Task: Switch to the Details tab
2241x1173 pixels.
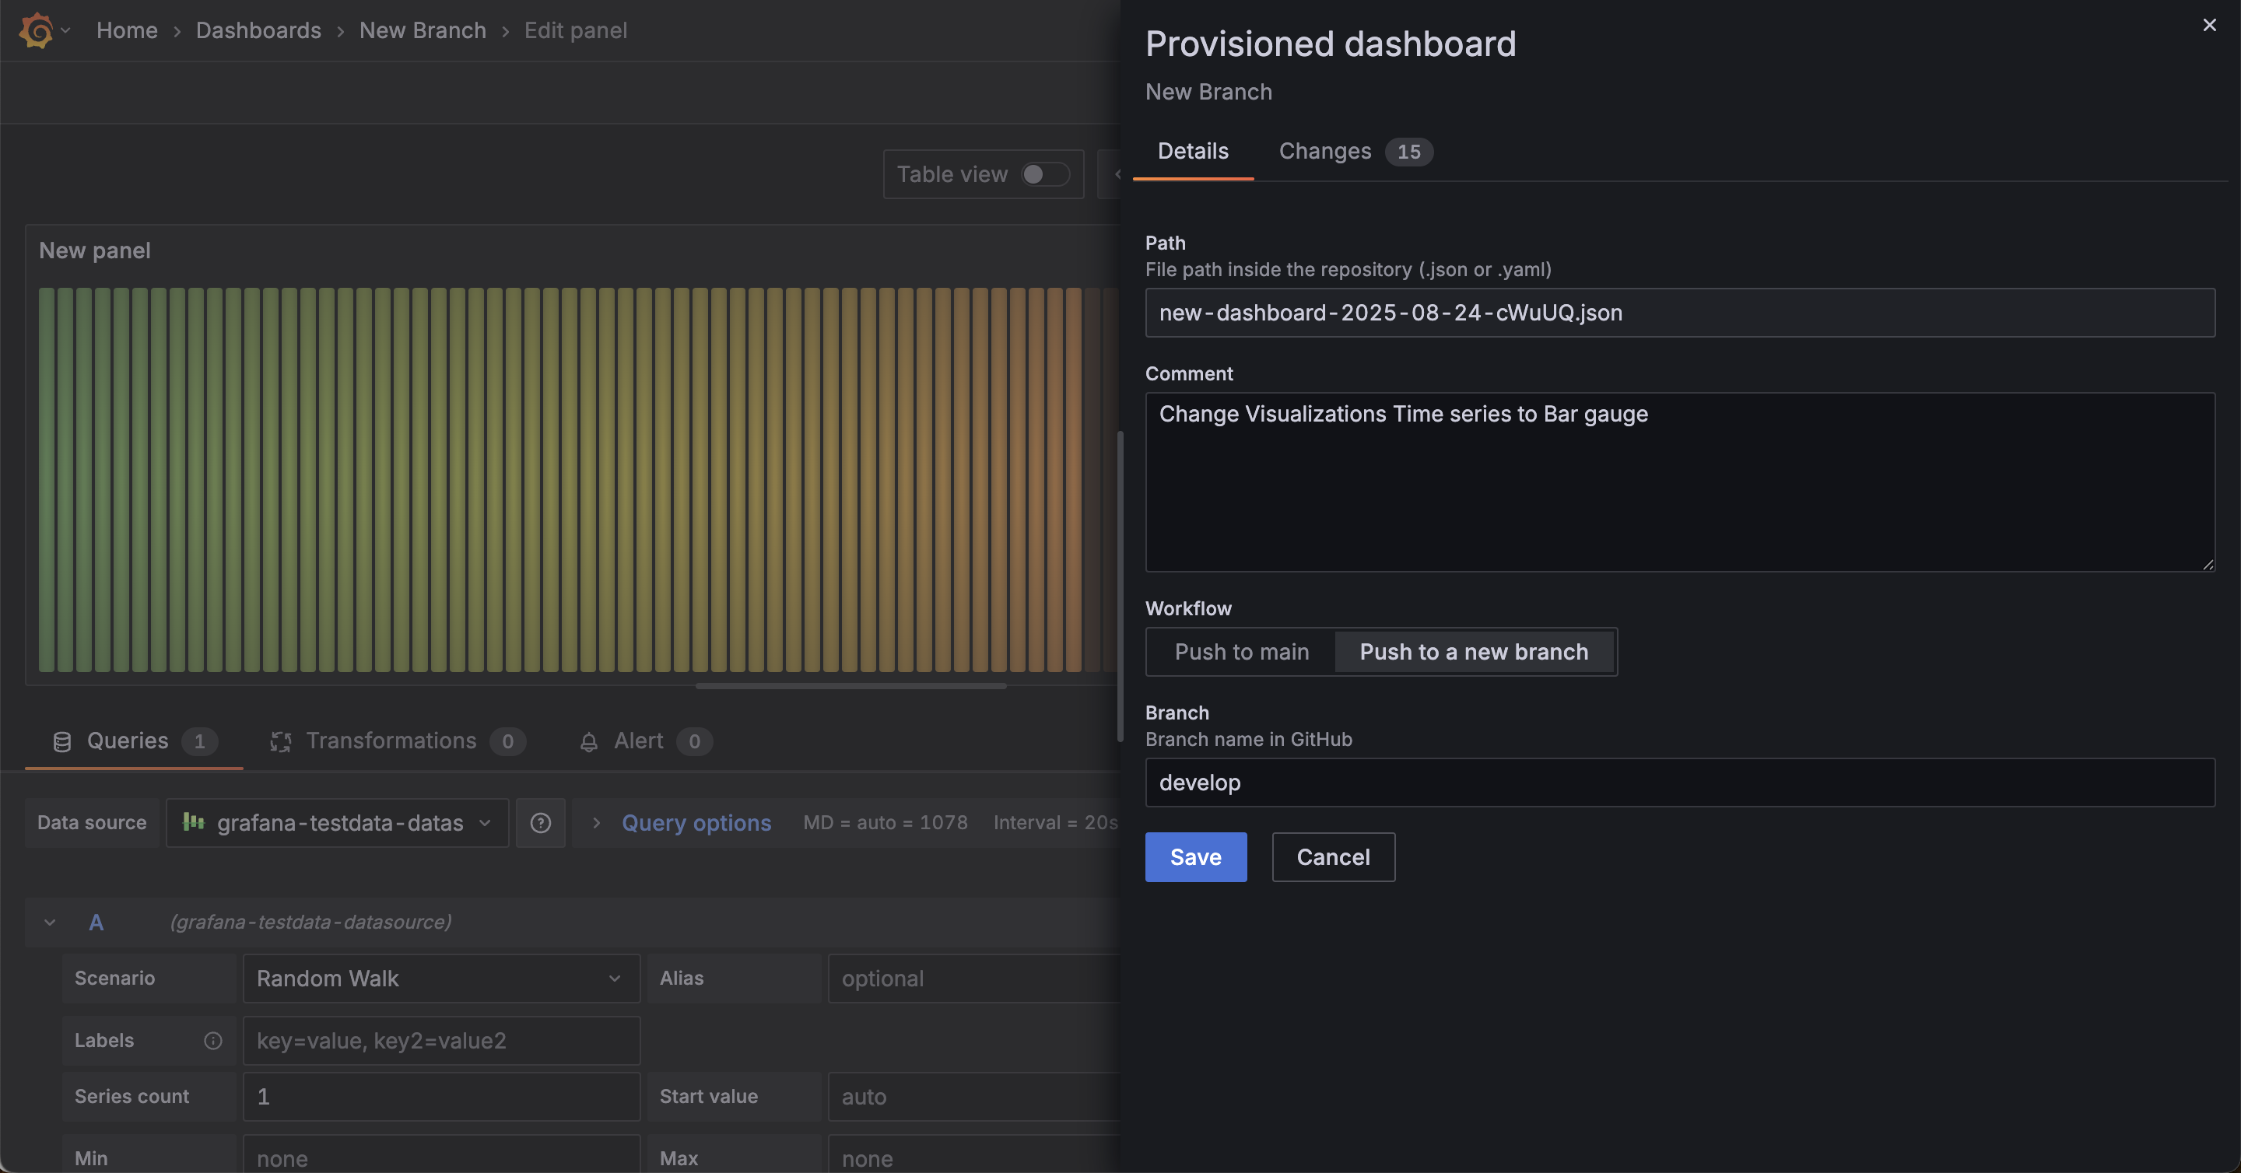Action: click(x=1193, y=152)
